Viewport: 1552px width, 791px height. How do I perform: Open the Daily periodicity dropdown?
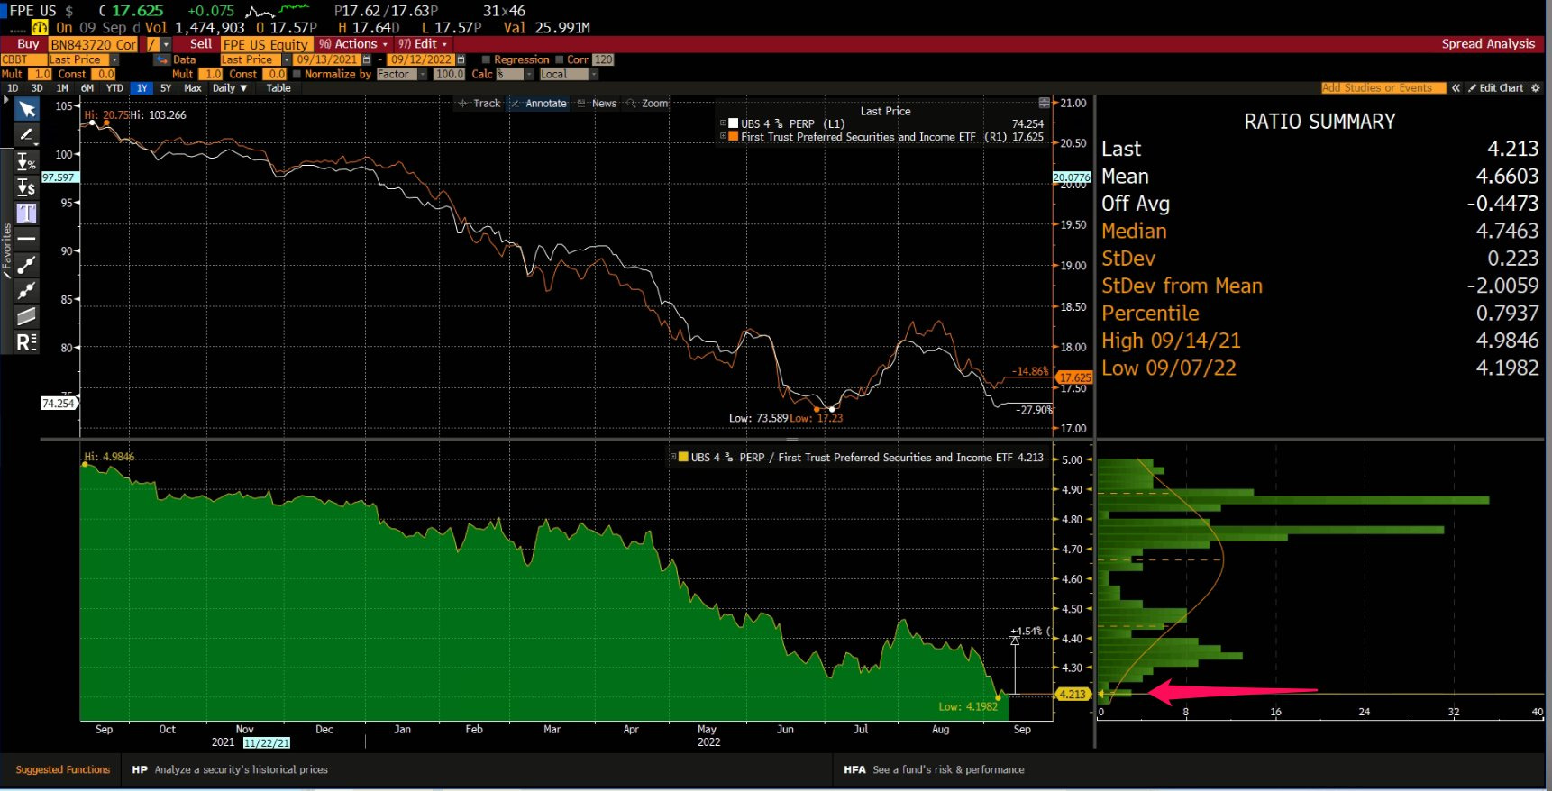click(230, 88)
